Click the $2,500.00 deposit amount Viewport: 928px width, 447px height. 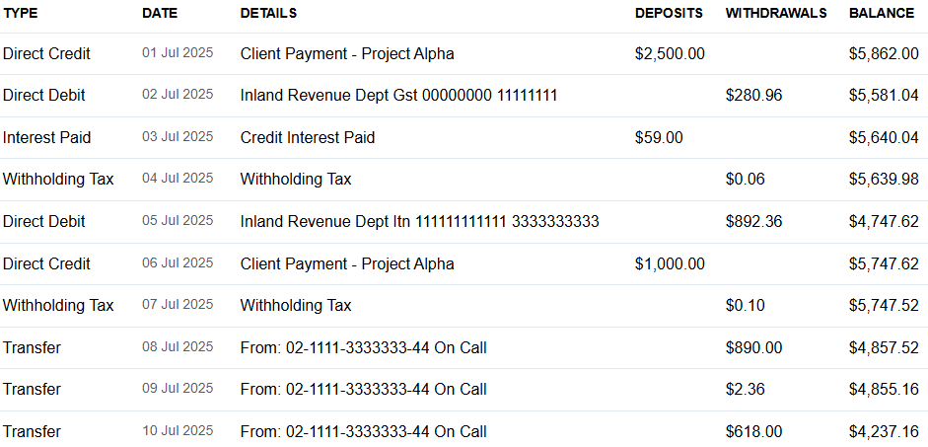tap(670, 54)
